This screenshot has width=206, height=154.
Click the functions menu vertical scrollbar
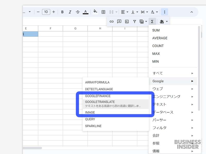[x=199, y=68]
